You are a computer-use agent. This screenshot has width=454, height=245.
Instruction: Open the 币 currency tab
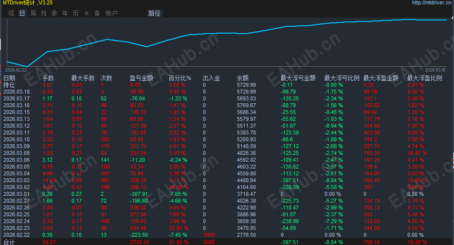(x=75, y=13)
